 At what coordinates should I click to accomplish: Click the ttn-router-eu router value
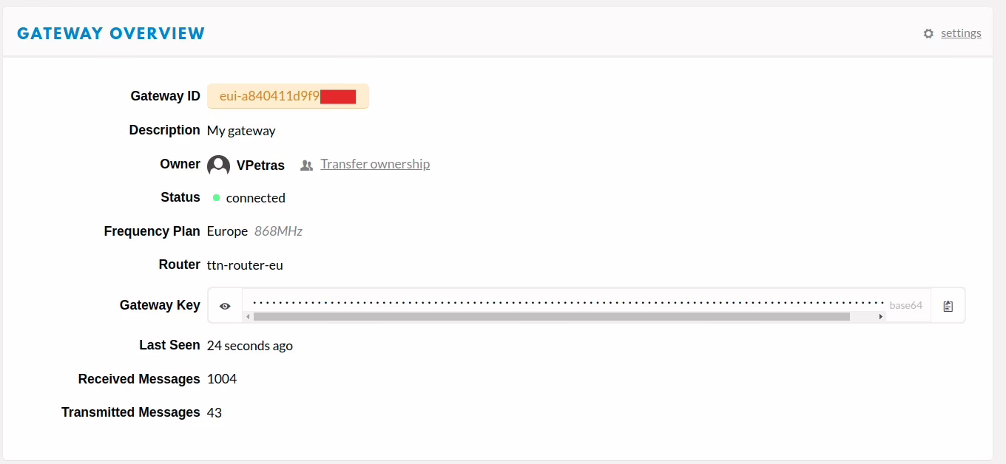245,265
